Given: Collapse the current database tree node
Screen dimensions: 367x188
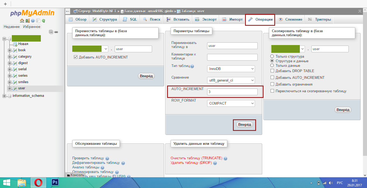Looking at the screenshot, I should pos(4,39).
